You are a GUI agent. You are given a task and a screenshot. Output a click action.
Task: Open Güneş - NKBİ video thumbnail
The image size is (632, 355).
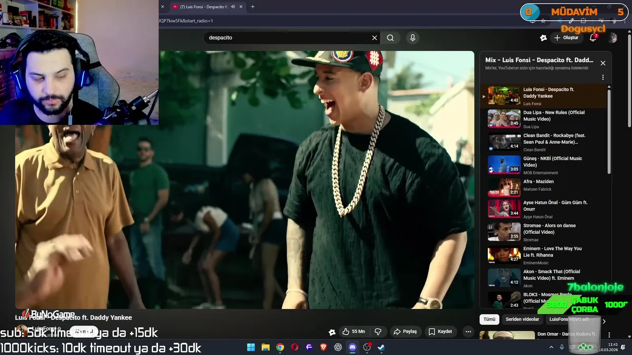point(504,164)
